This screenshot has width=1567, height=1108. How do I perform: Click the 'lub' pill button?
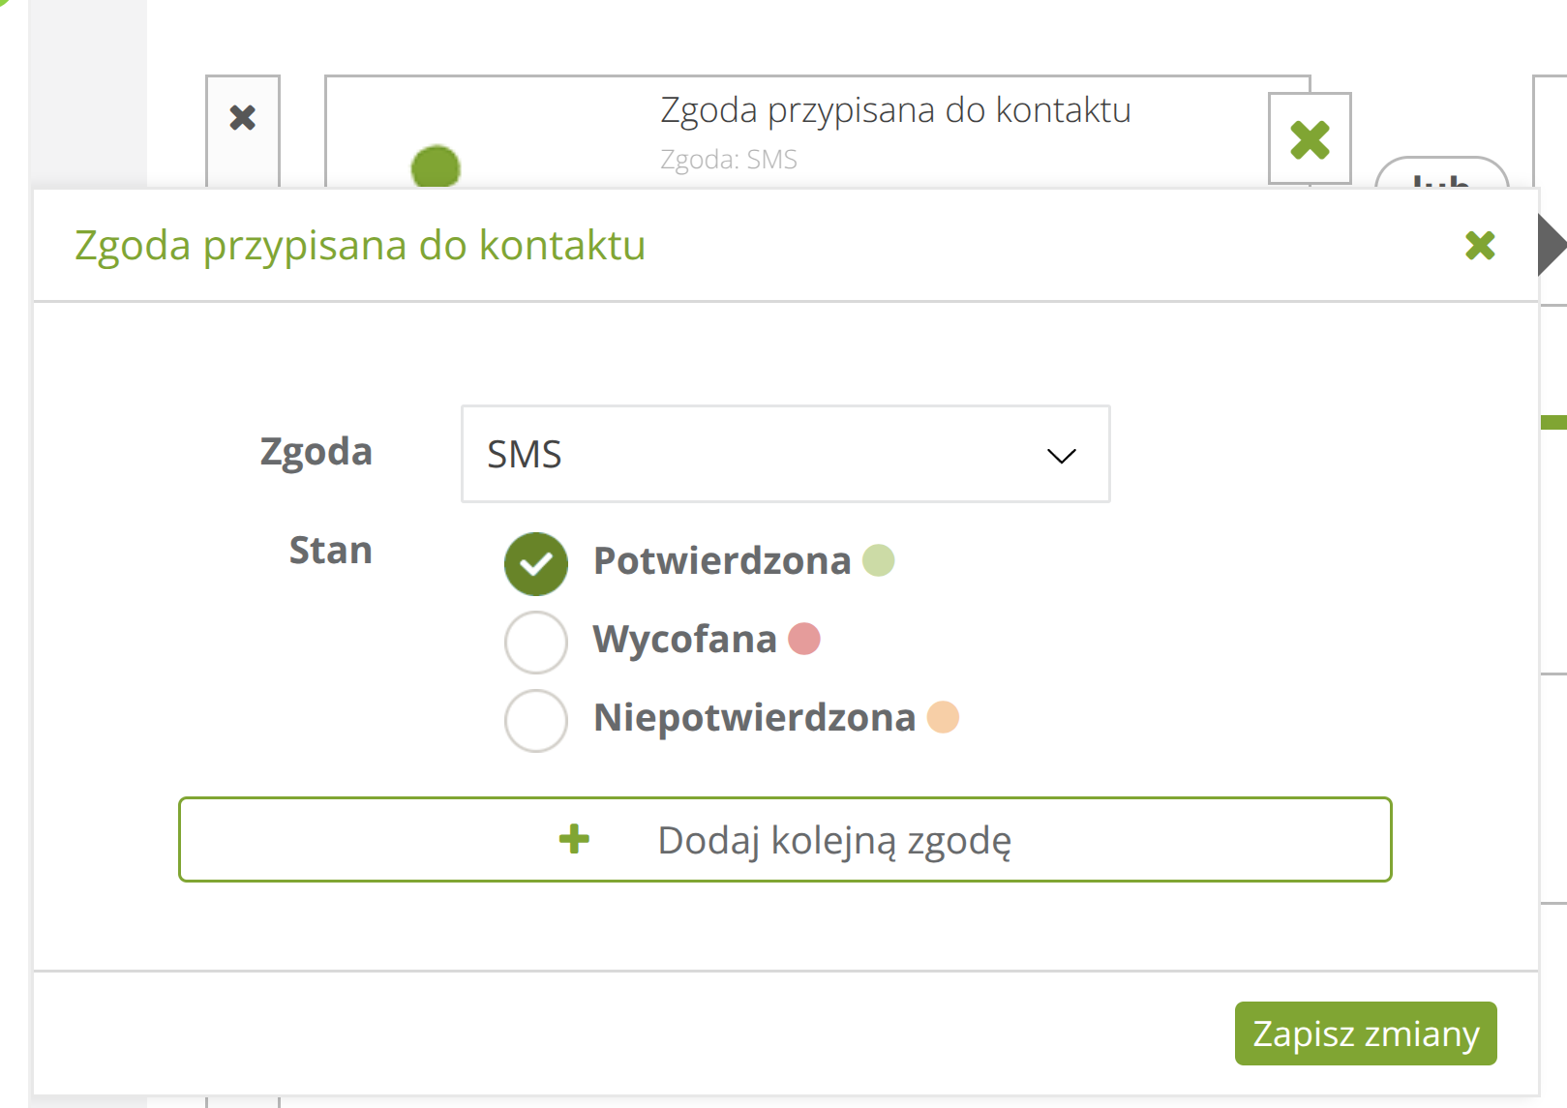(x=1440, y=174)
